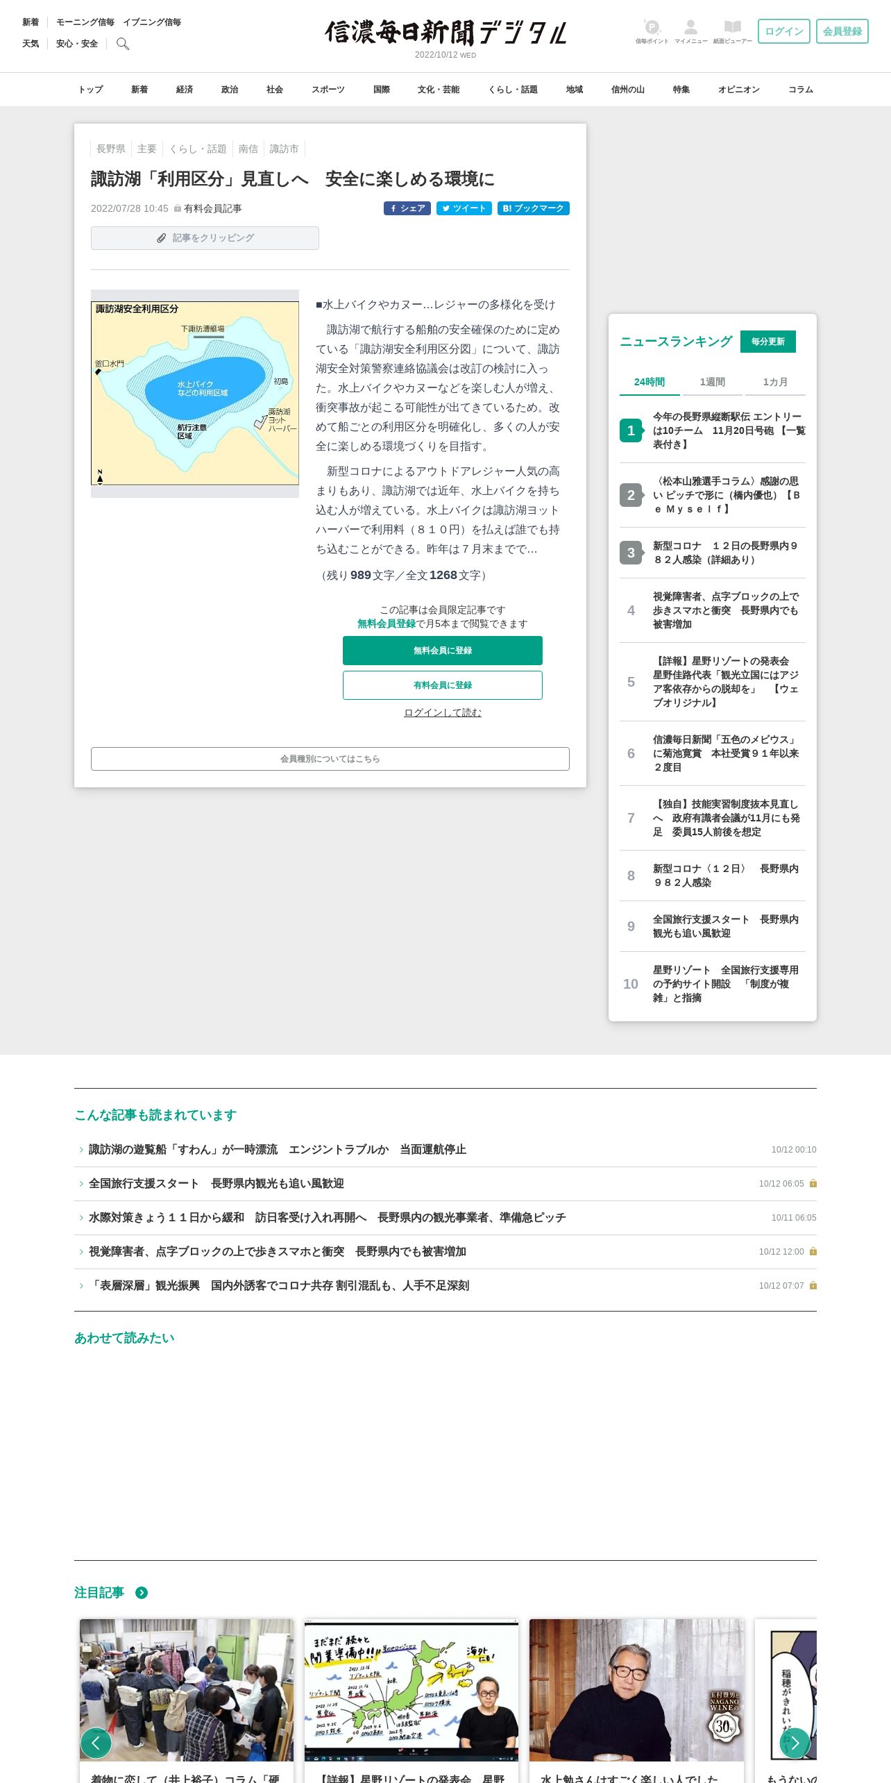This screenshot has height=1783, width=891.
Task: Select 経済 in the navigation bar
Action: [185, 90]
